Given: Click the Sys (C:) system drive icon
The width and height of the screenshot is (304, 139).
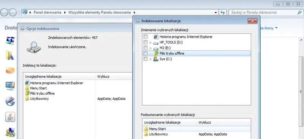Looking at the screenshot, I should (x=156, y=59).
